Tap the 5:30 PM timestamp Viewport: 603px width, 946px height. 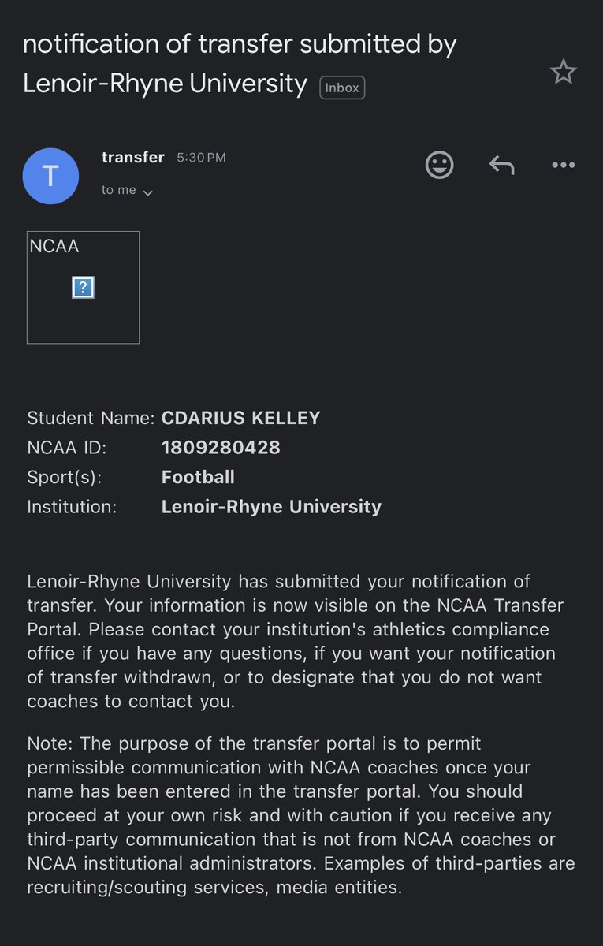coord(201,158)
